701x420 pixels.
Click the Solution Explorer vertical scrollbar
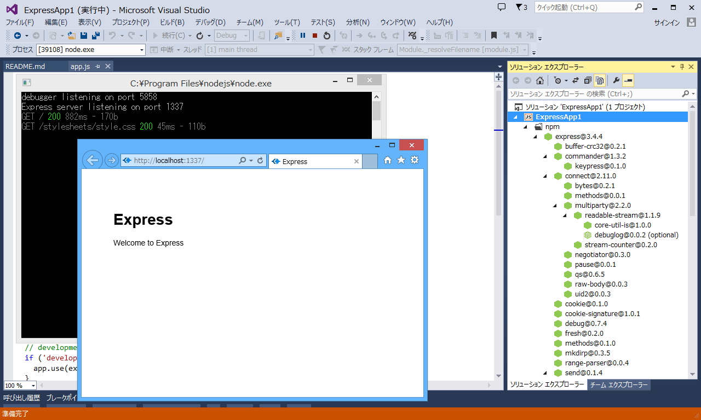click(x=692, y=240)
